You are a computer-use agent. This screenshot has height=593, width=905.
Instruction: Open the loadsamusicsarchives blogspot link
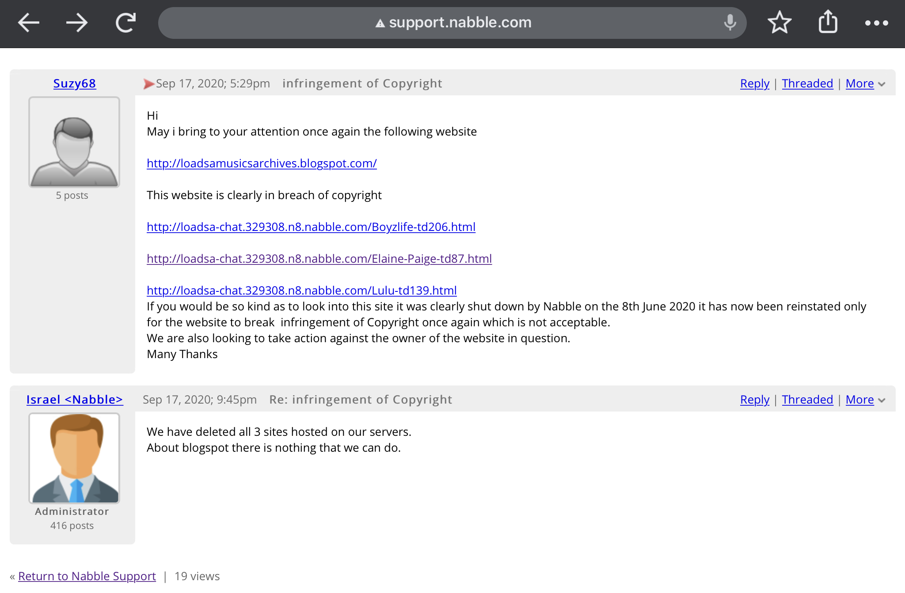pos(262,163)
